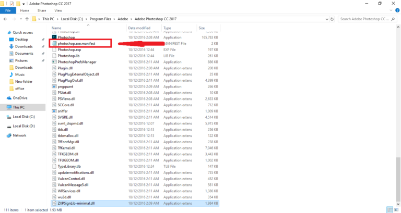Switch to large thumbnails view in status bar
The width and height of the screenshot is (401, 213).
point(396,209)
